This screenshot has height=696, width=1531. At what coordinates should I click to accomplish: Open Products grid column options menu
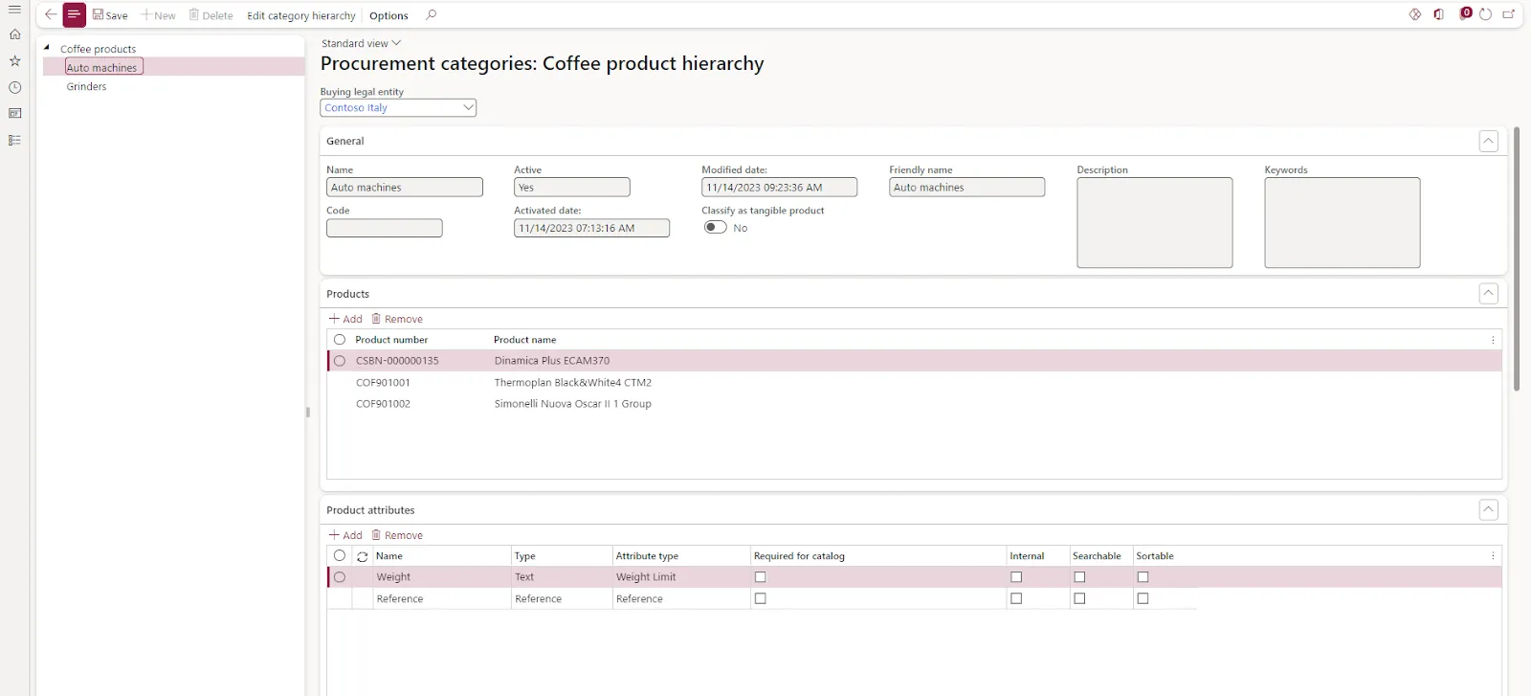click(1493, 340)
